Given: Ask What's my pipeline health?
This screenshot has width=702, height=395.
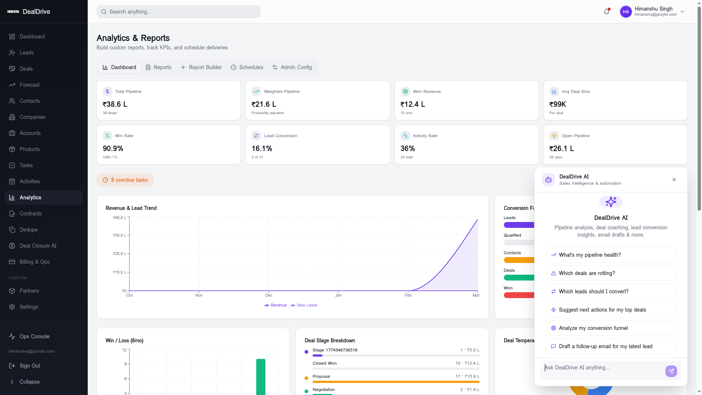Looking at the screenshot, I should click(x=611, y=255).
